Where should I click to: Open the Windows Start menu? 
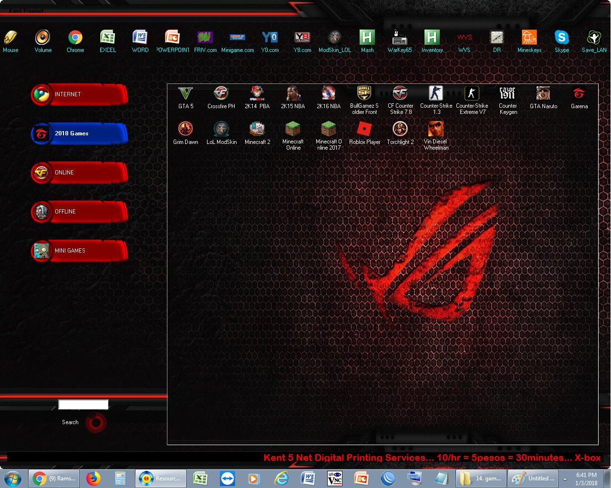[x=13, y=478]
